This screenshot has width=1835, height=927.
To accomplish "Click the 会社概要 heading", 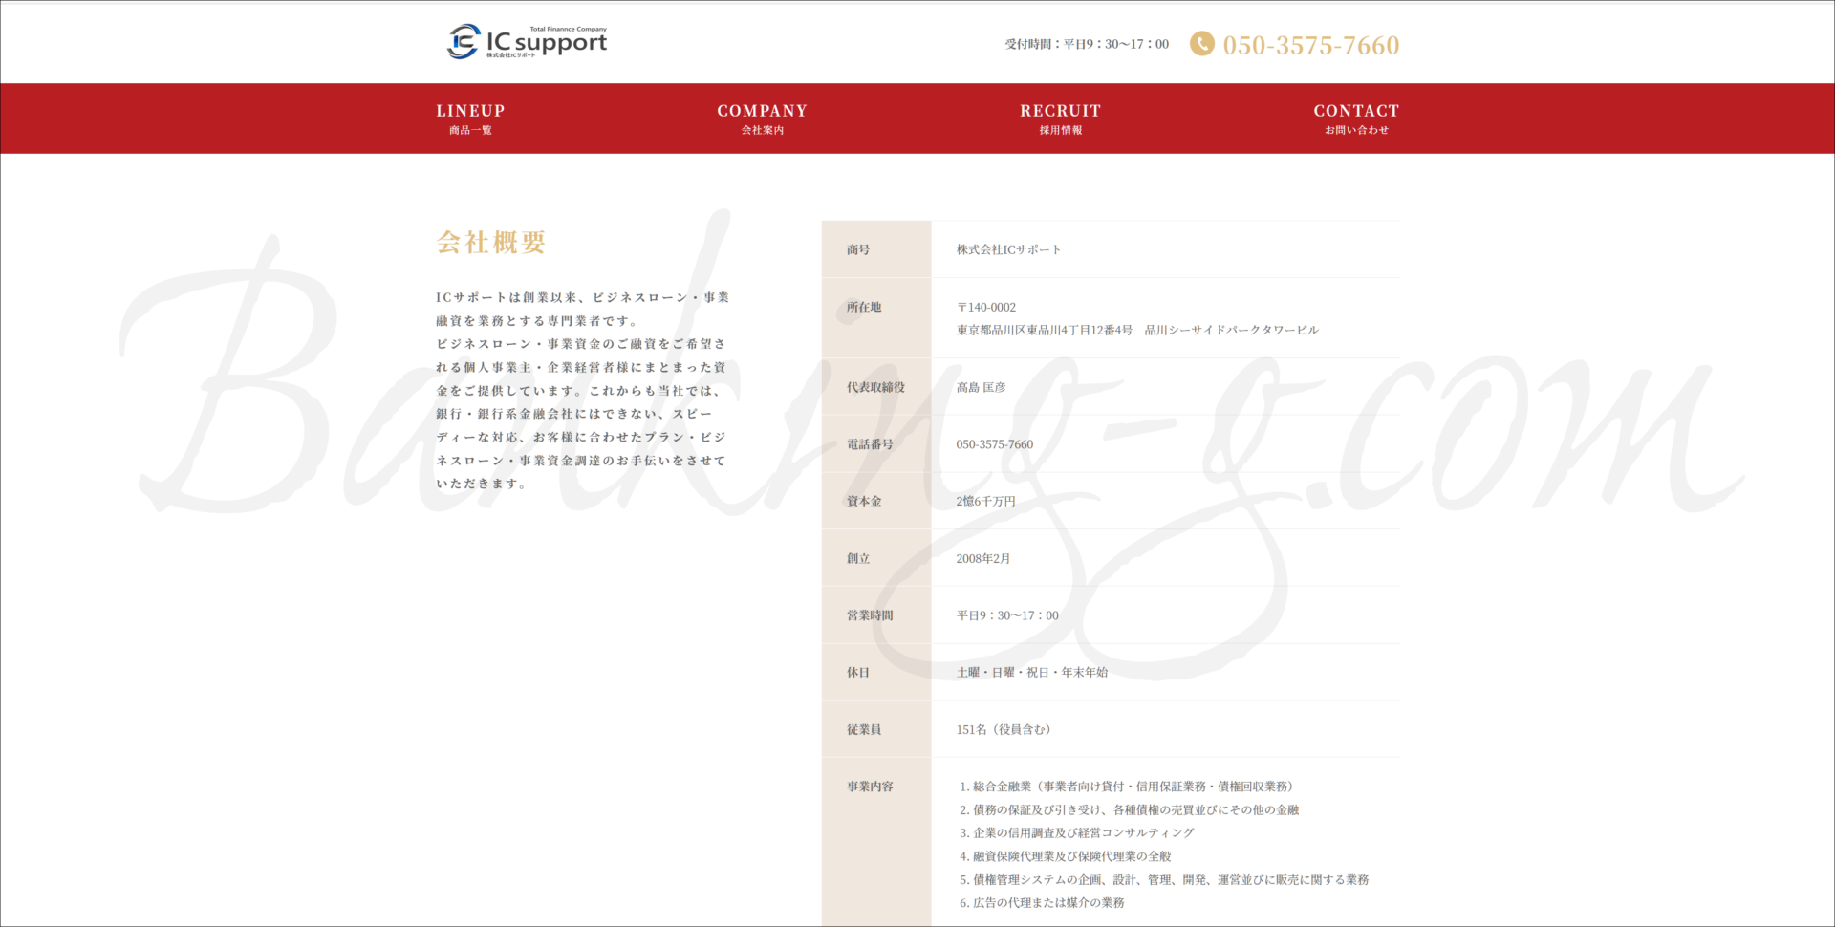I will pyautogui.click(x=491, y=243).
